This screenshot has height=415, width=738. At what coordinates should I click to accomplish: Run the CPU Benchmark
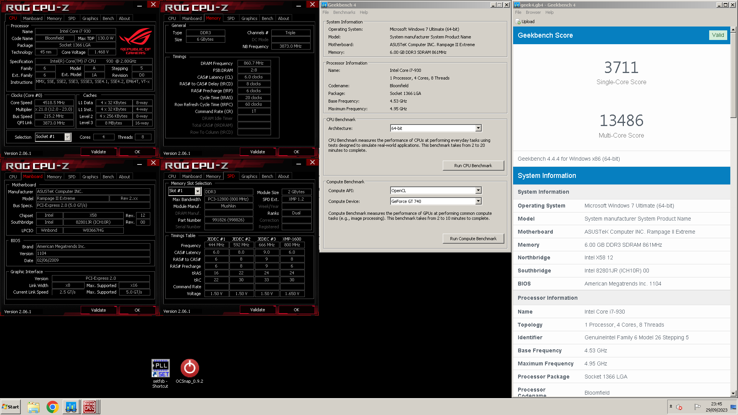(x=473, y=166)
